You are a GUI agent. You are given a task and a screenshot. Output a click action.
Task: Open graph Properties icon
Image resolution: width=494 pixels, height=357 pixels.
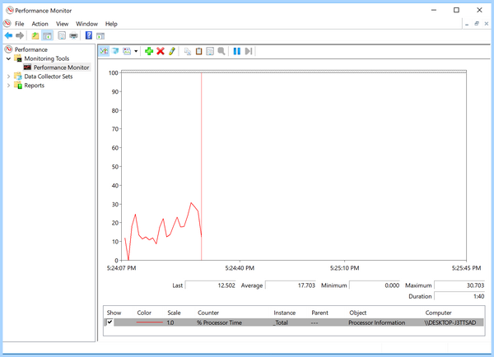click(x=210, y=51)
